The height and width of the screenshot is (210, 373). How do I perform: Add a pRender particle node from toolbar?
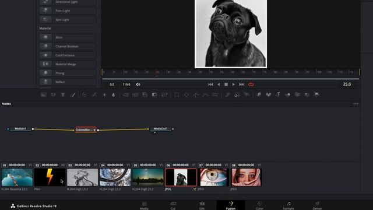pyautogui.click(x=247, y=94)
